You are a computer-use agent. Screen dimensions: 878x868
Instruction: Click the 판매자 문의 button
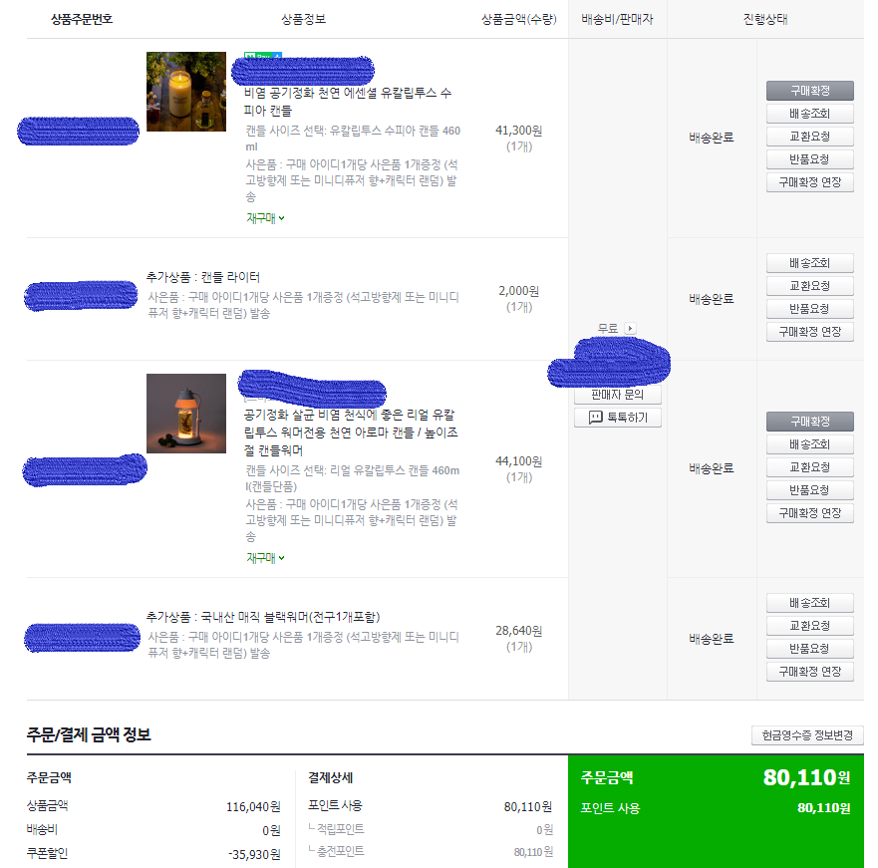618,395
